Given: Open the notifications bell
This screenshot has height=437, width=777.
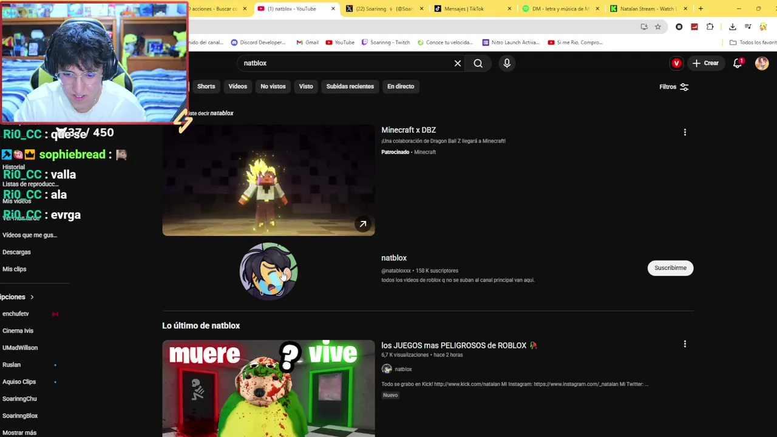Looking at the screenshot, I should coord(738,63).
